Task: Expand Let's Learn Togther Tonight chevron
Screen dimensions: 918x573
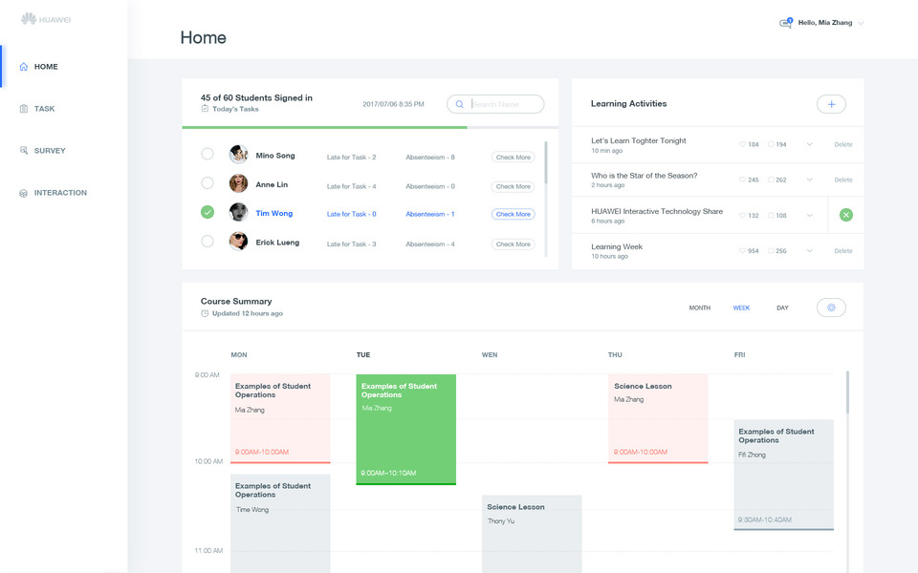Action: (x=809, y=144)
